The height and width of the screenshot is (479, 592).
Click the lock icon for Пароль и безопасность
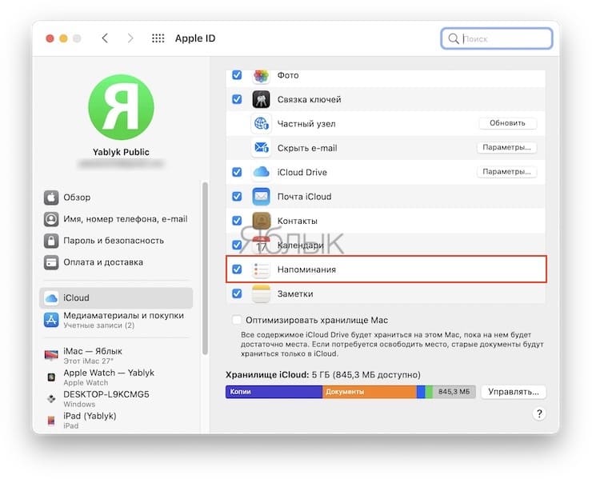(x=51, y=241)
